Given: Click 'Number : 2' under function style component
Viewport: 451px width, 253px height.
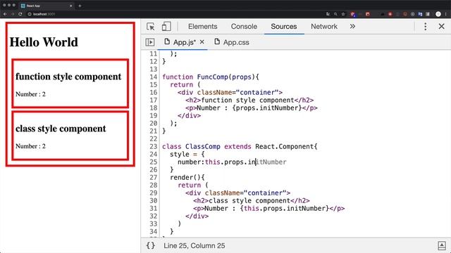Looking at the screenshot, I should (x=30, y=94).
